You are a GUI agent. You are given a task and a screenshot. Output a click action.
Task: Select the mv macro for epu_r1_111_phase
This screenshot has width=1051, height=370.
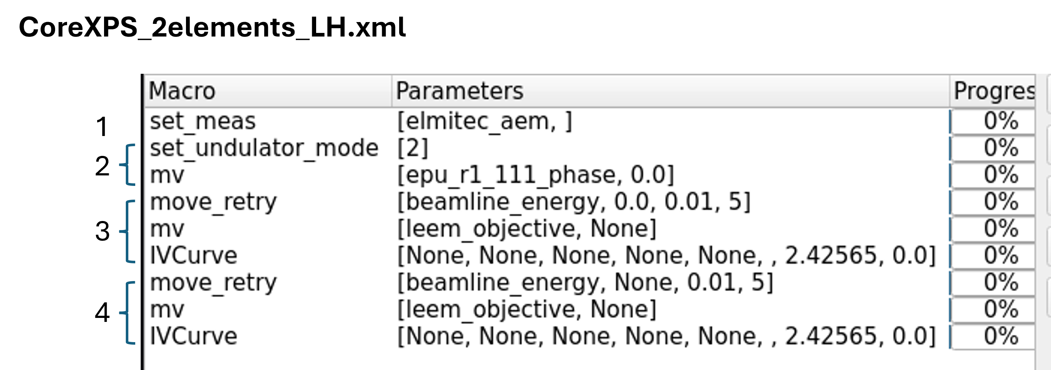[x=167, y=175]
